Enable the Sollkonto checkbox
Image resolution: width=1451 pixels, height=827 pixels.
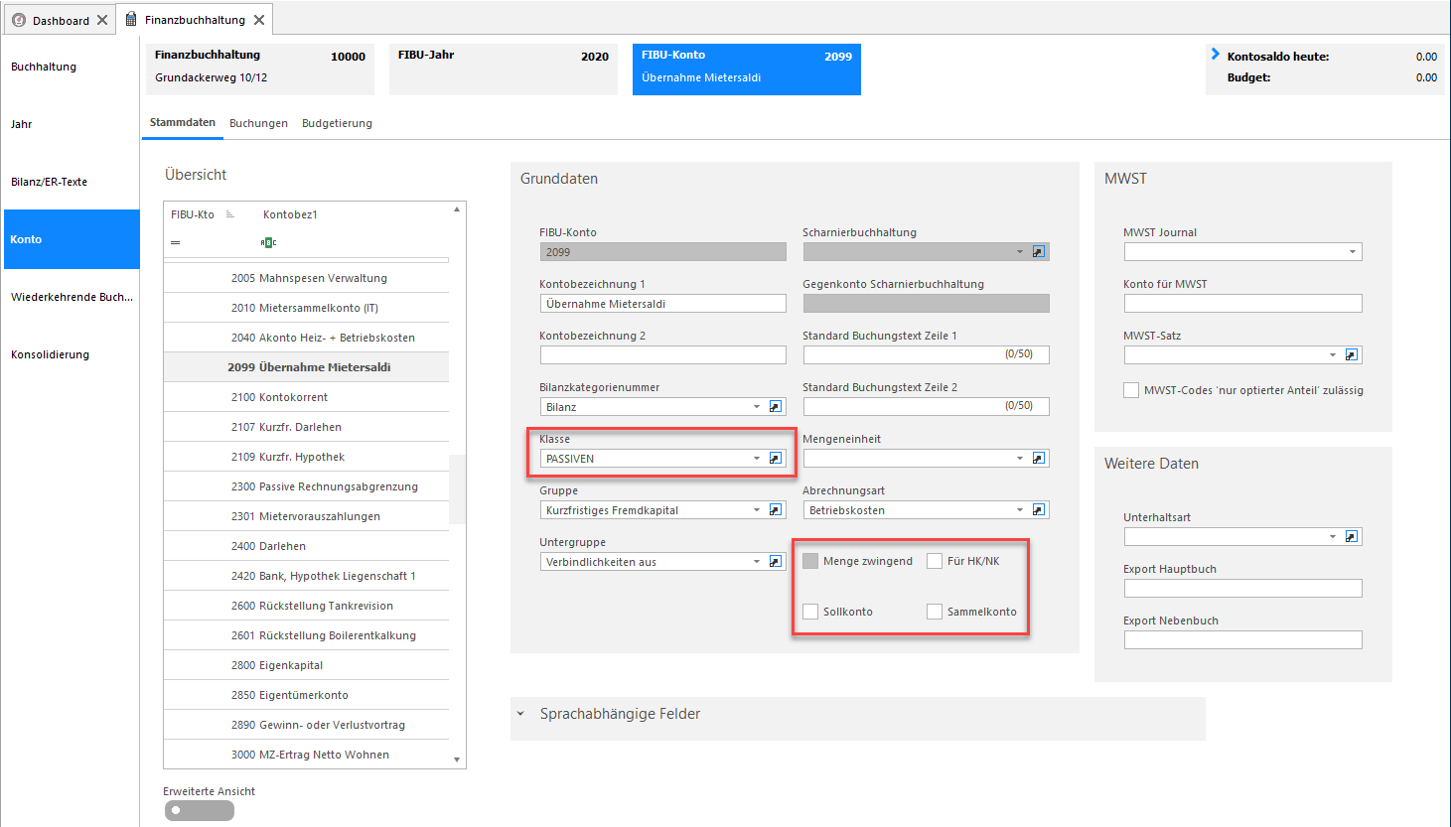[810, 612]
